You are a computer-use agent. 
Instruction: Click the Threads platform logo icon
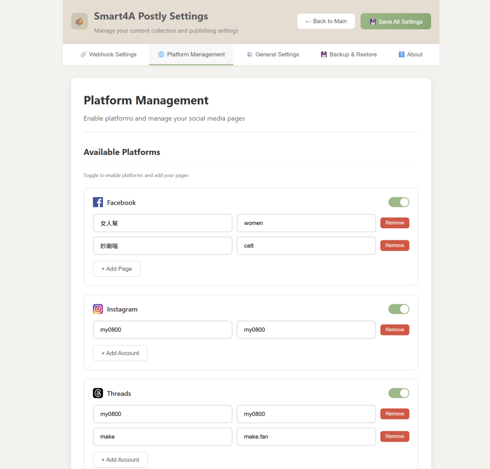[98, 393]
